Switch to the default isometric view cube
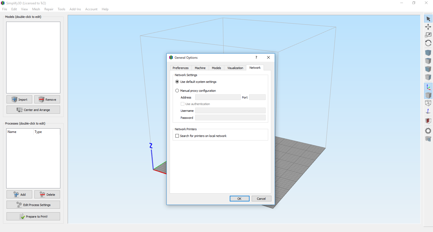The width and height of the screenshot is (433, 232). tap(428, 53)
